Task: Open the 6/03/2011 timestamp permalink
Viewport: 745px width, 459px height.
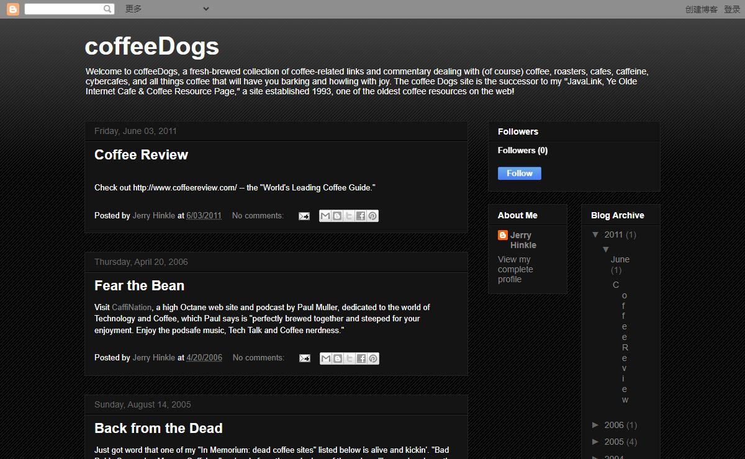Action: pyautogui.click(x=204, y=216)
